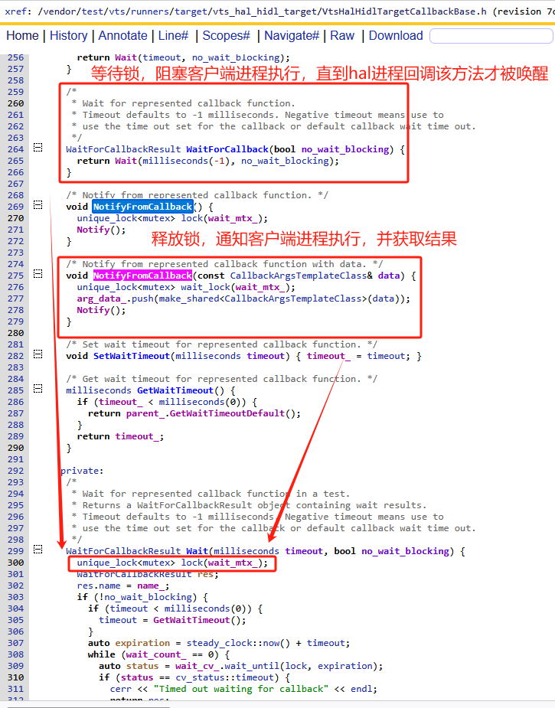Viewport: 555px width, 708px height.
Task: Open Navigate# window
Action: 292,36
